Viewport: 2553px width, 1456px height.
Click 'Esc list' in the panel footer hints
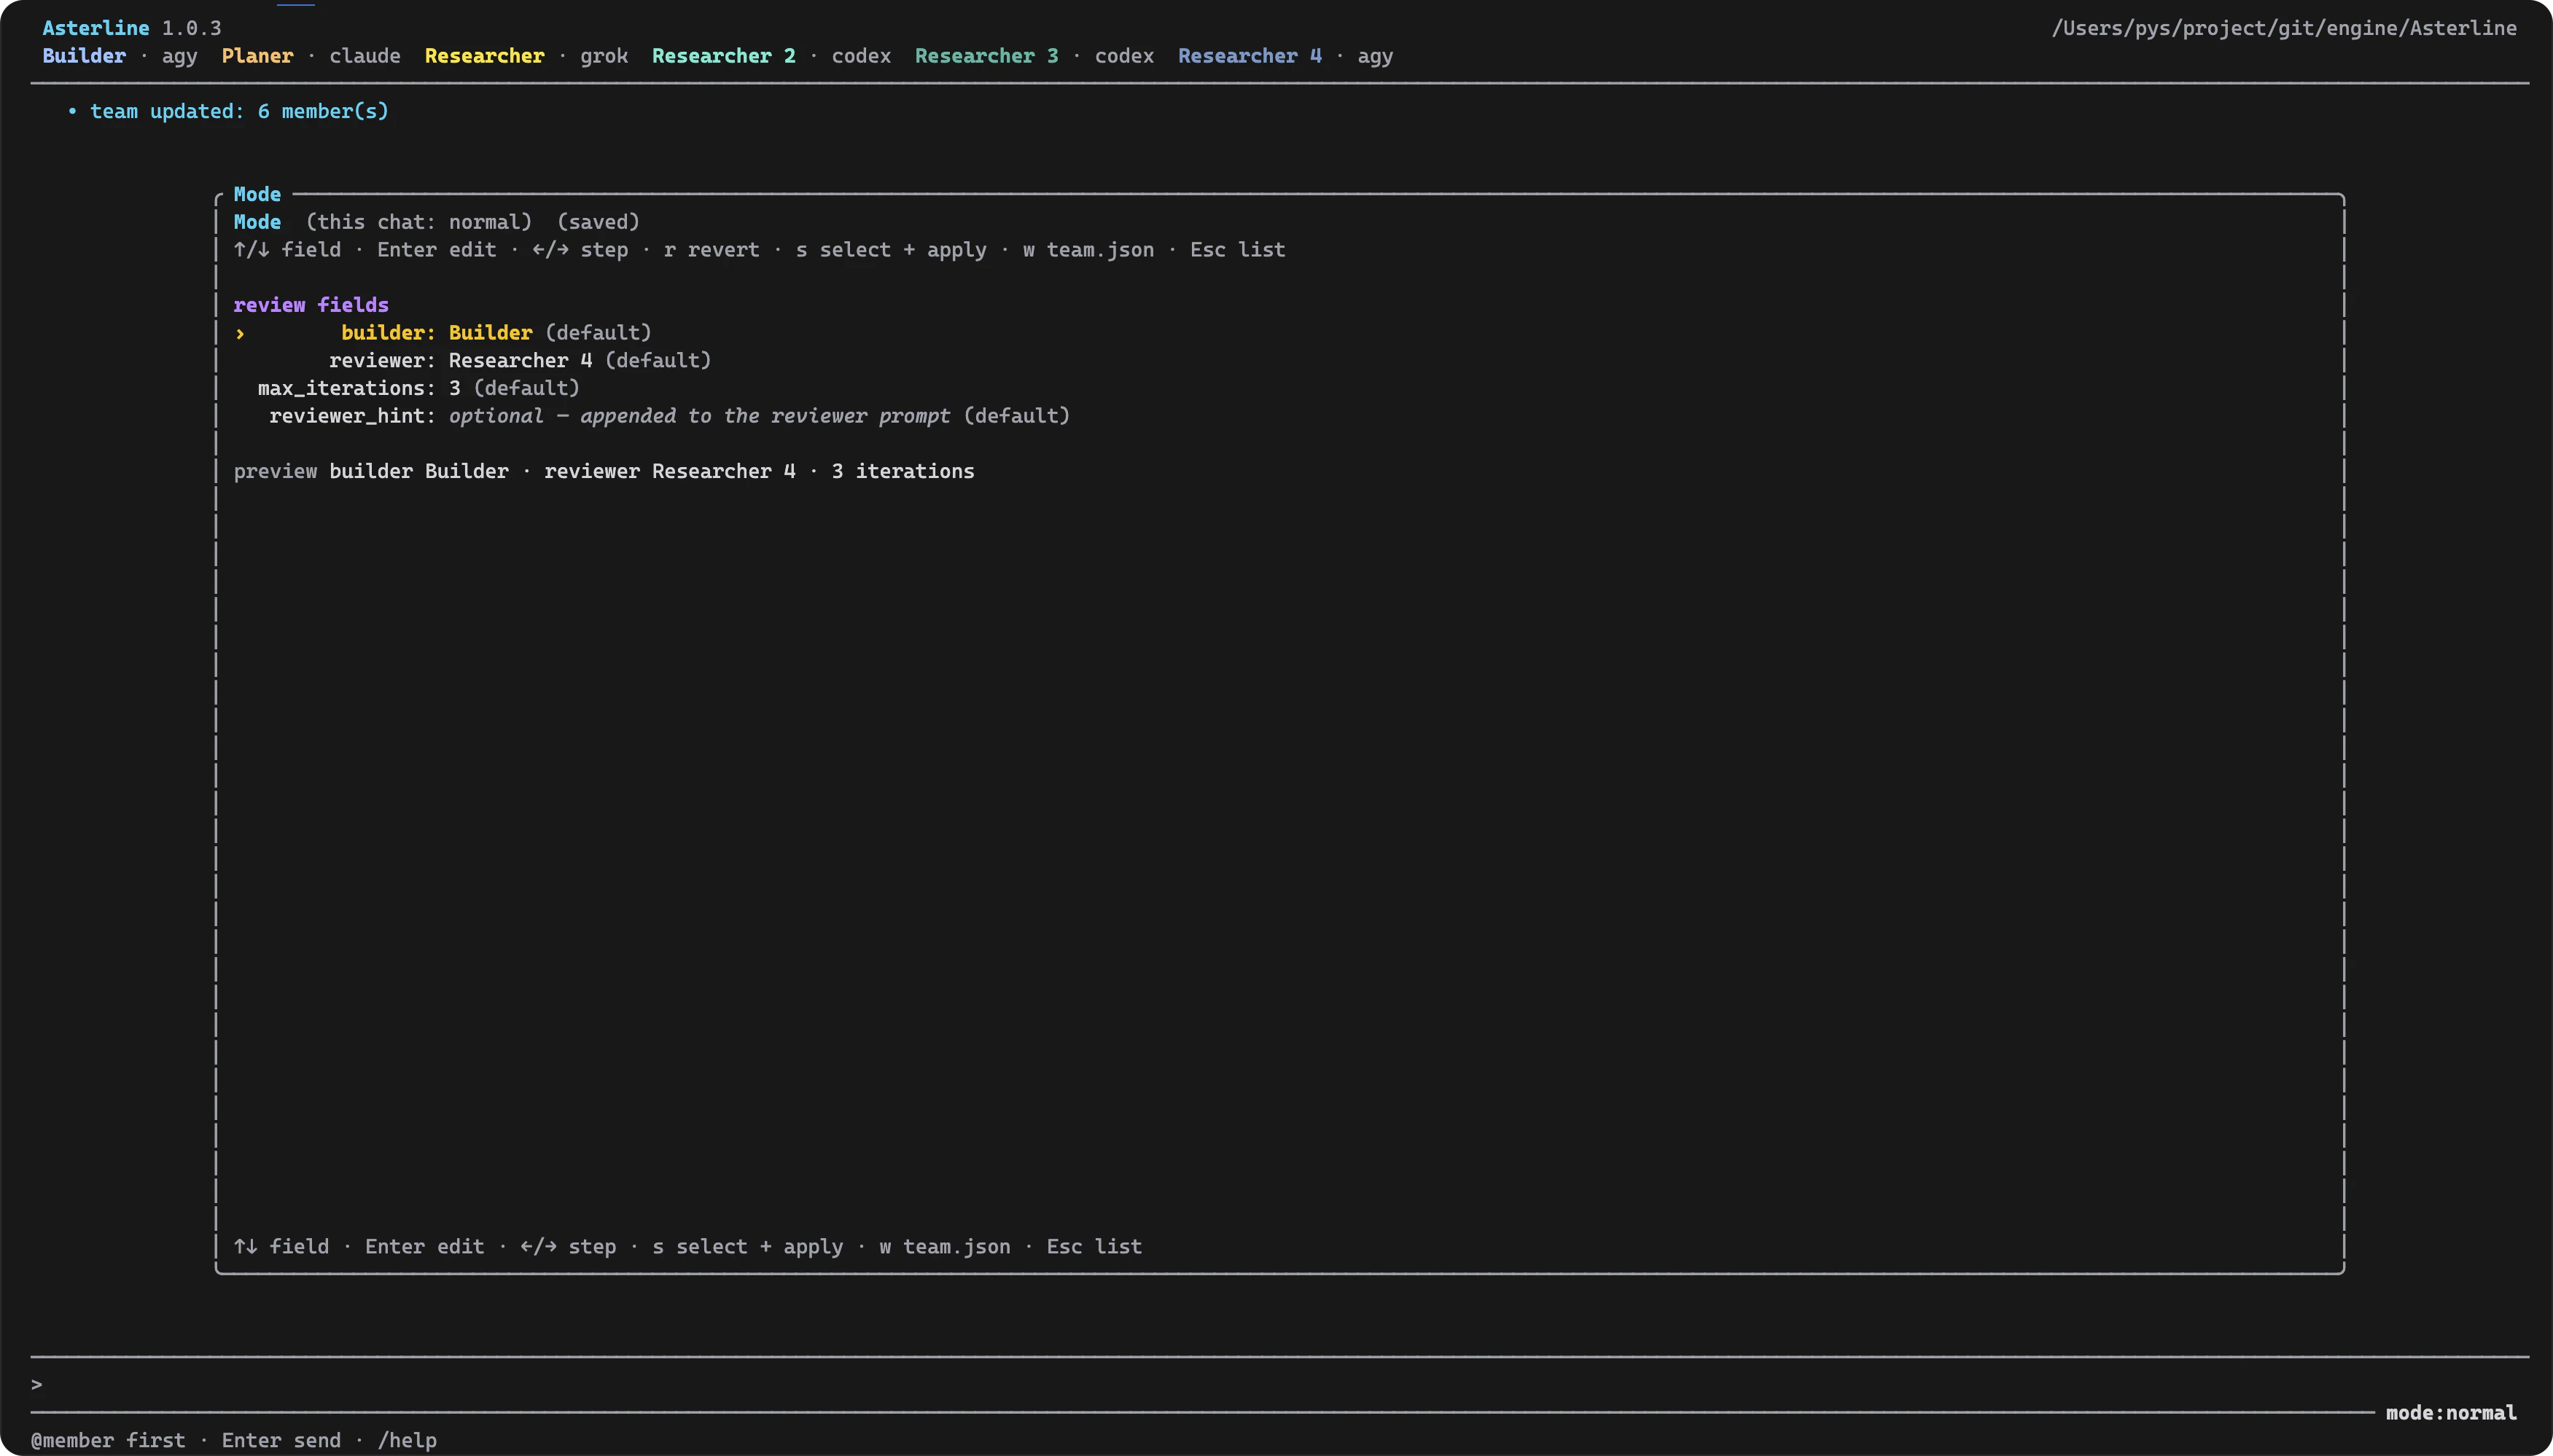(1094, 1247)
